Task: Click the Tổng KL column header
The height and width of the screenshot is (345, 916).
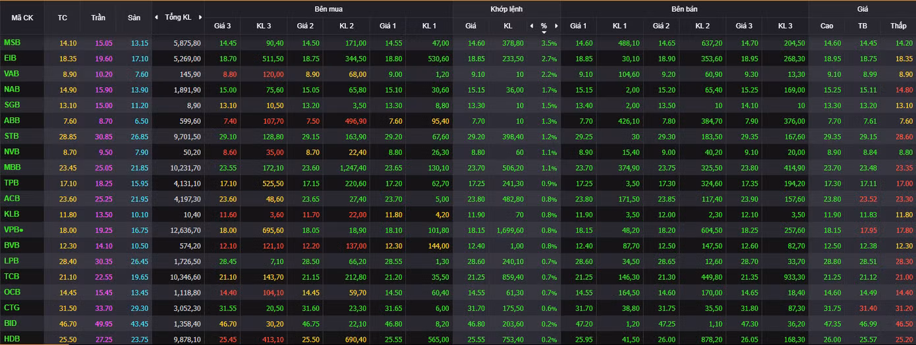Action: pos(177,18)
